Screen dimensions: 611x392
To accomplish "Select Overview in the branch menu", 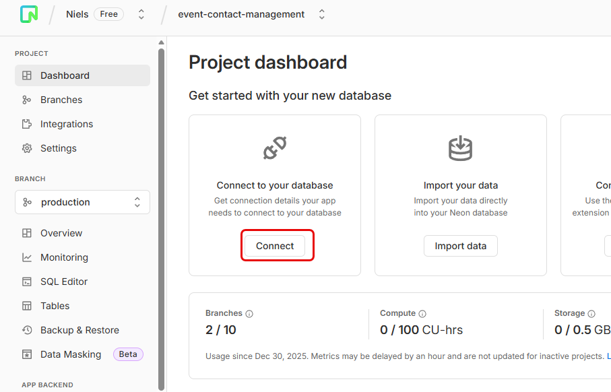I will coord(61,233).
